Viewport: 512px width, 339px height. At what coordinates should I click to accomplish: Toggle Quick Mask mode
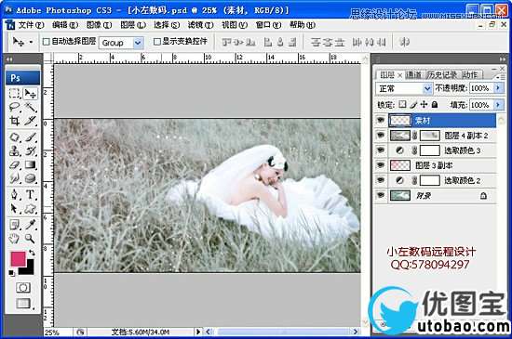pyautogui.click(x=23, y=288)
